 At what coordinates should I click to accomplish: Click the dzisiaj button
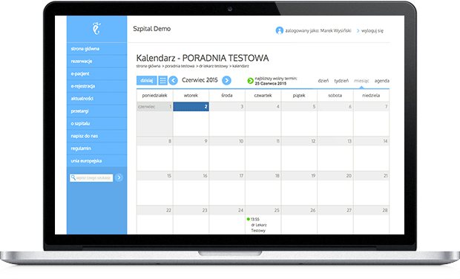tap(147, 80)
